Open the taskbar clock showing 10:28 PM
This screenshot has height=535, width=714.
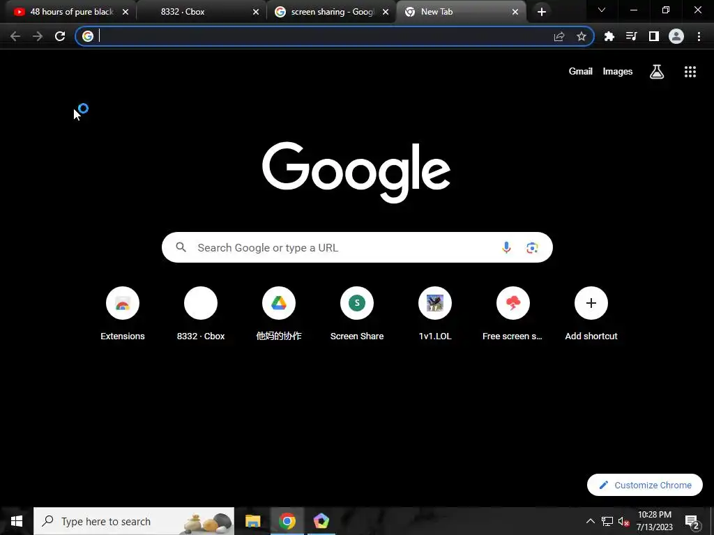[654, 521]
